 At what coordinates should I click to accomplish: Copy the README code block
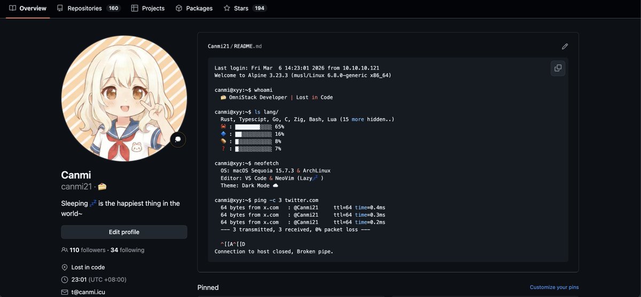tap(558, 68)
